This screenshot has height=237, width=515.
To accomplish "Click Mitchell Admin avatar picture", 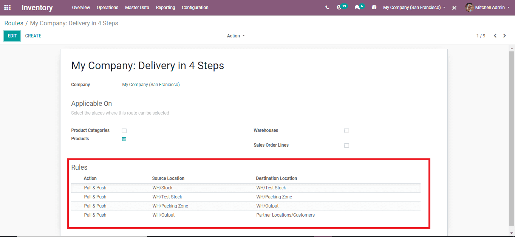I will [469, 8].
